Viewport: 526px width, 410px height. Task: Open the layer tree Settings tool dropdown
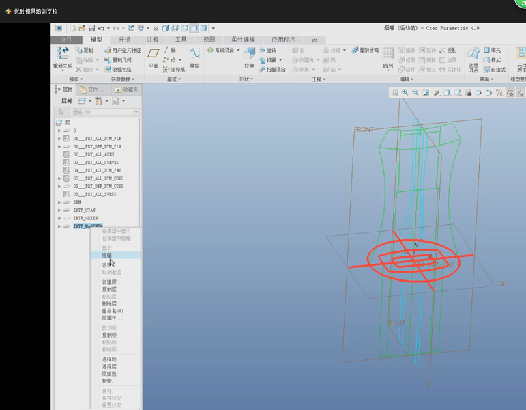pyautogui.click(x=101, y=101)
